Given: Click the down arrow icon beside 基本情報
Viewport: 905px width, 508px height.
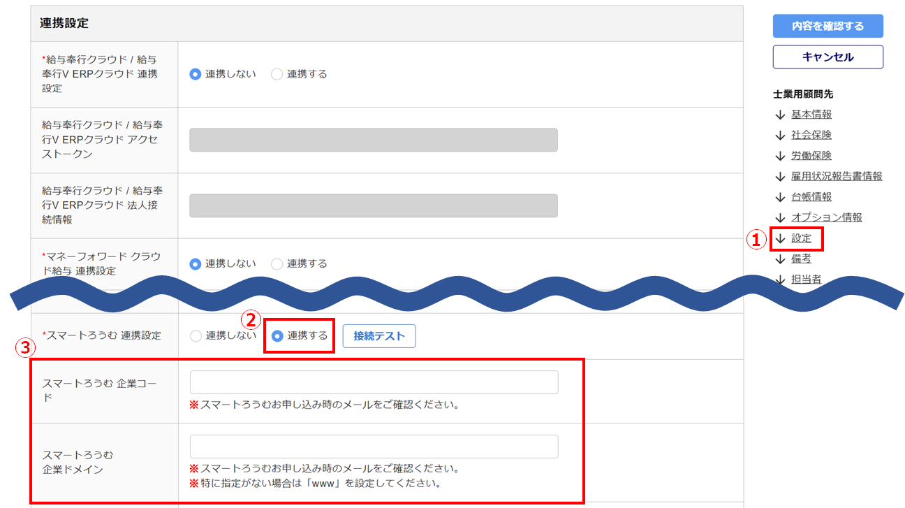Looking at the screenshot, I should (780, 115).
